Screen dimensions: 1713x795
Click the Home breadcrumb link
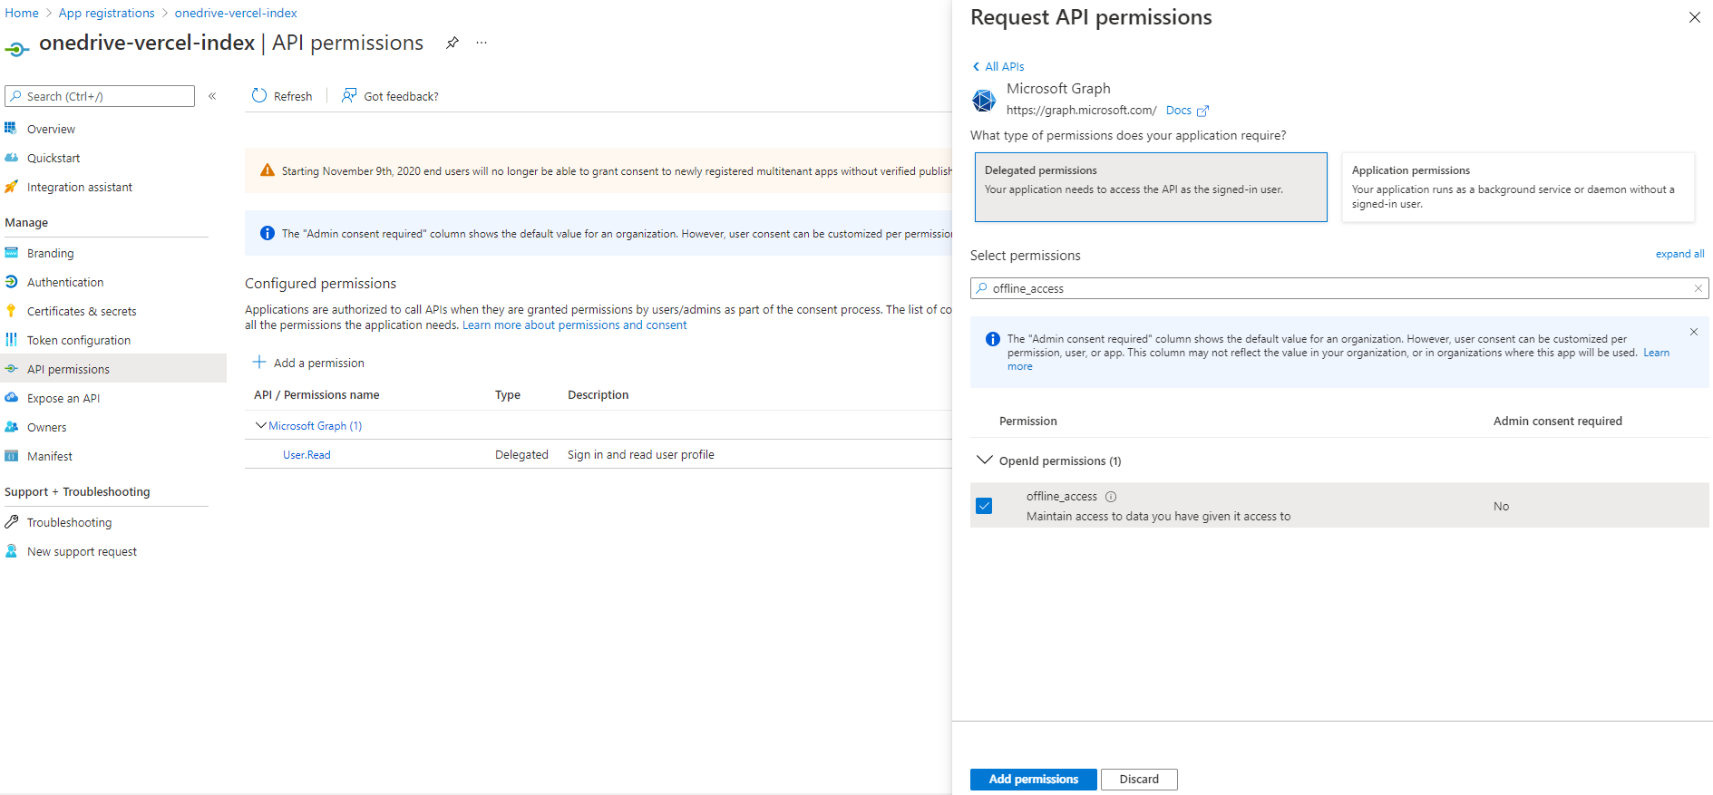pyautogui.click(x=22, y=13)
